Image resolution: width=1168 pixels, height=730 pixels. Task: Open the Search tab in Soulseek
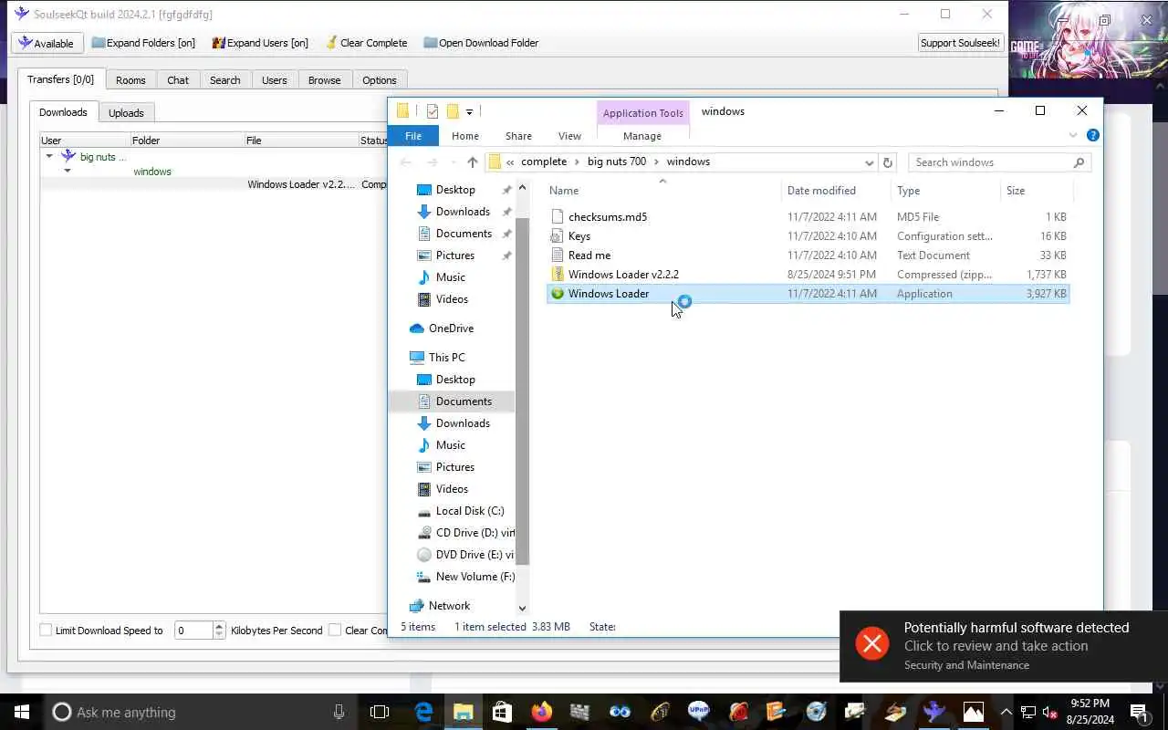(225, 80)
